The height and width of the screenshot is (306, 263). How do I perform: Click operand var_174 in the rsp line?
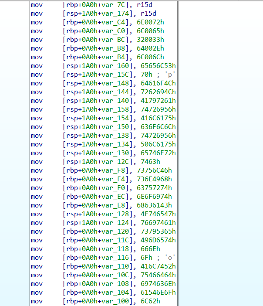(115, 14)
